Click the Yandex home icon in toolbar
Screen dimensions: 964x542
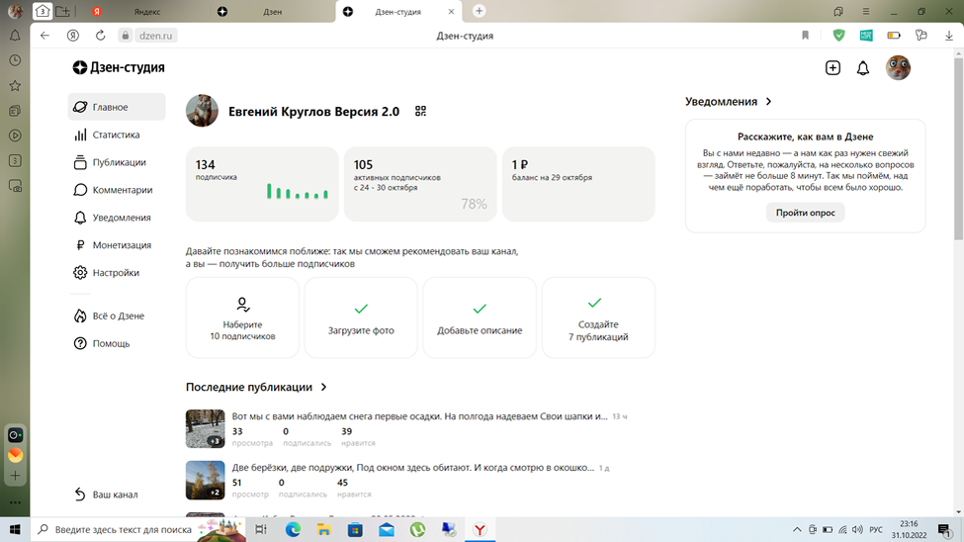(x=72, y=36)
